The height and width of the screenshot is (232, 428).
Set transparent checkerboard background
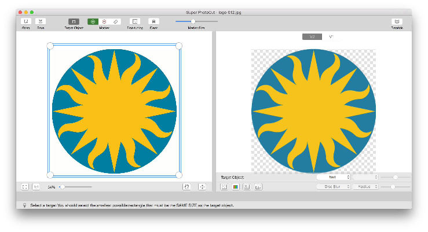(224, 187)
